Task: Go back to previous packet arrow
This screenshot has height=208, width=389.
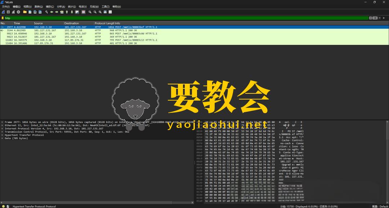Action: click(x=52, y=12)
